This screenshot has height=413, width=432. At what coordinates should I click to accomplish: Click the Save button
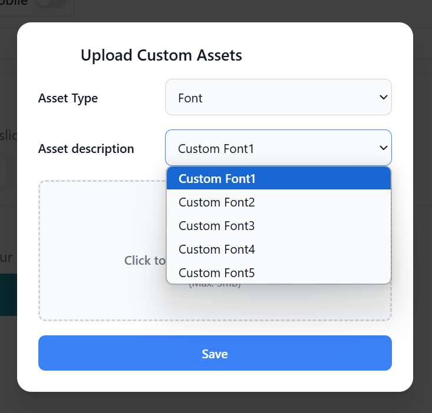point(215,353)
